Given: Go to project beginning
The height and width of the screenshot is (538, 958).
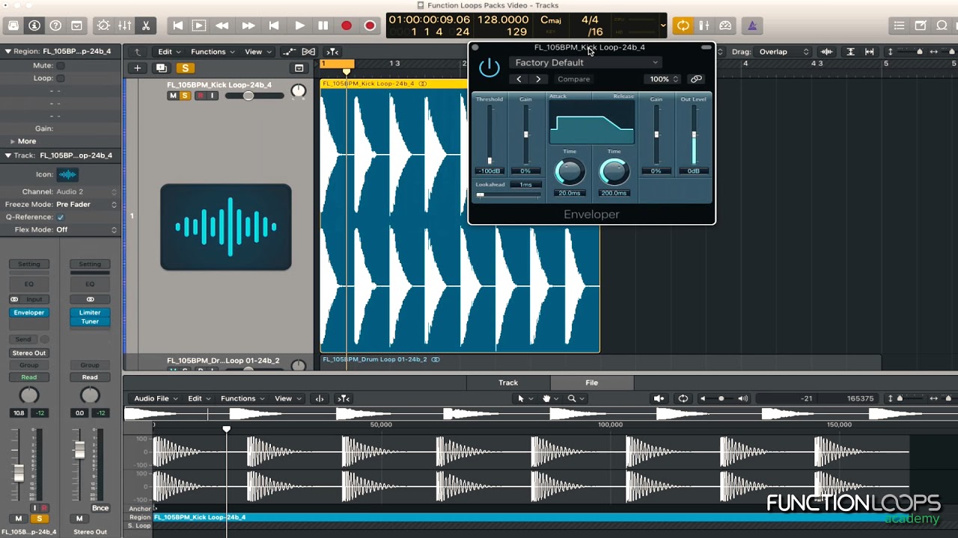Looking at the screenshot, I should 178,25.
